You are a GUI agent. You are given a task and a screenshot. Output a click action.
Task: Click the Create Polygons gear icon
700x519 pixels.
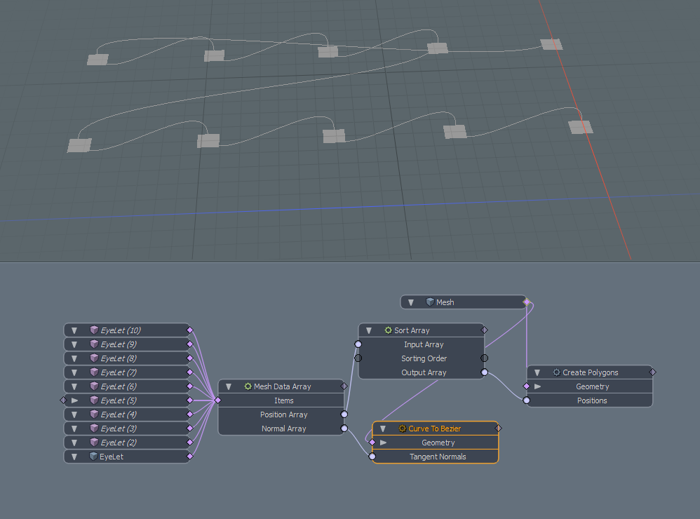556,372
